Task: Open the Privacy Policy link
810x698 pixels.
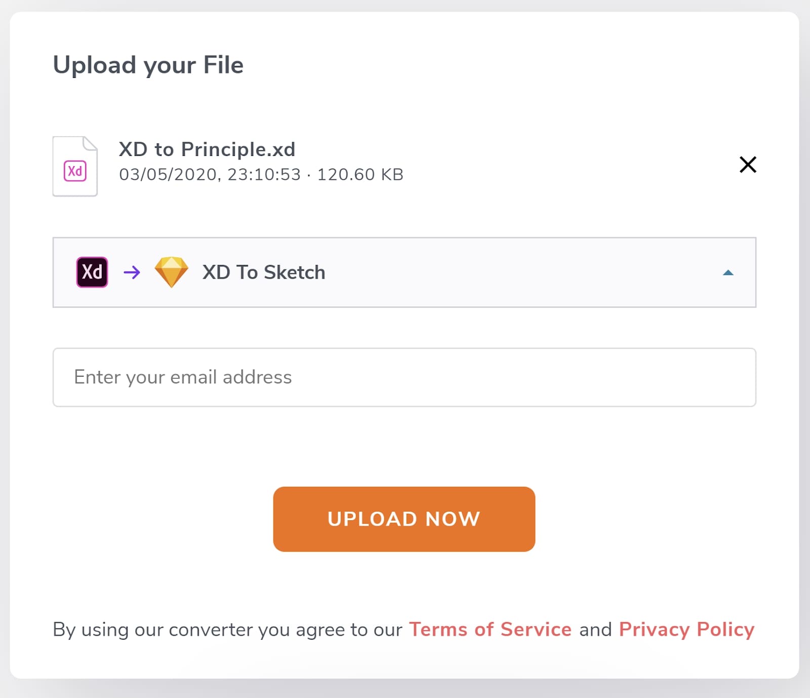Action: pos(686,630)
